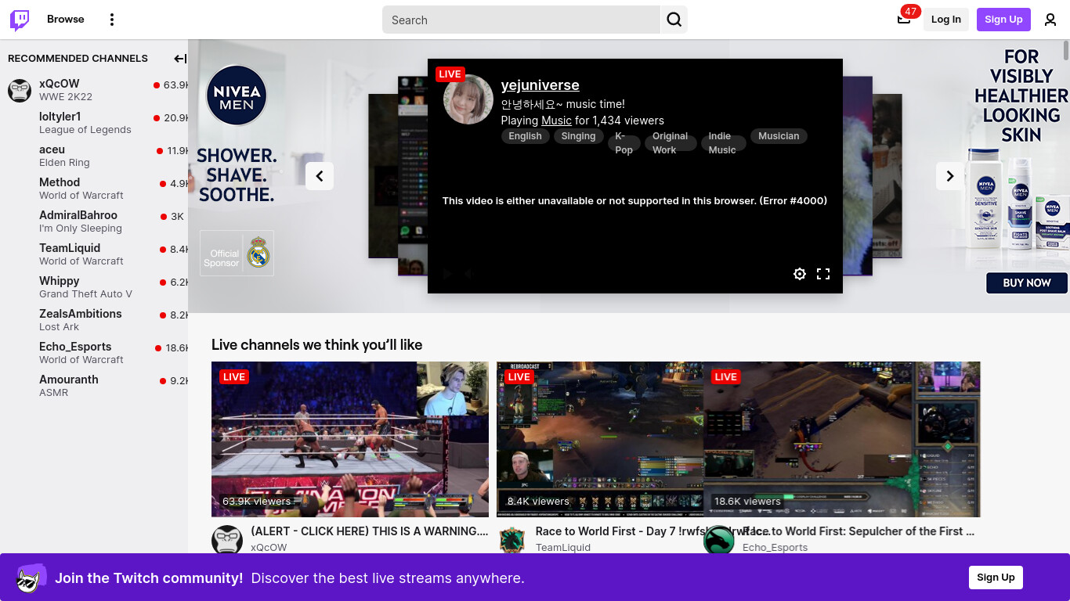
Task: Click 'Sepulcher of the First' stream title
Action: pos(859,531)
